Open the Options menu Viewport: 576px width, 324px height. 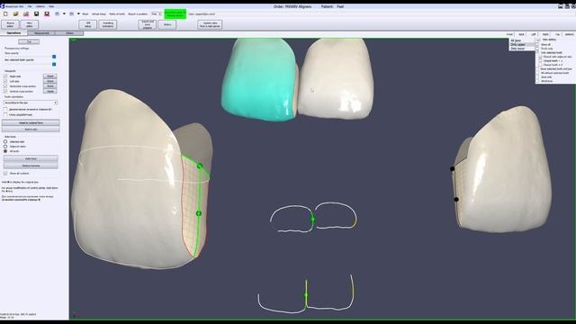(x=40, y=6)
